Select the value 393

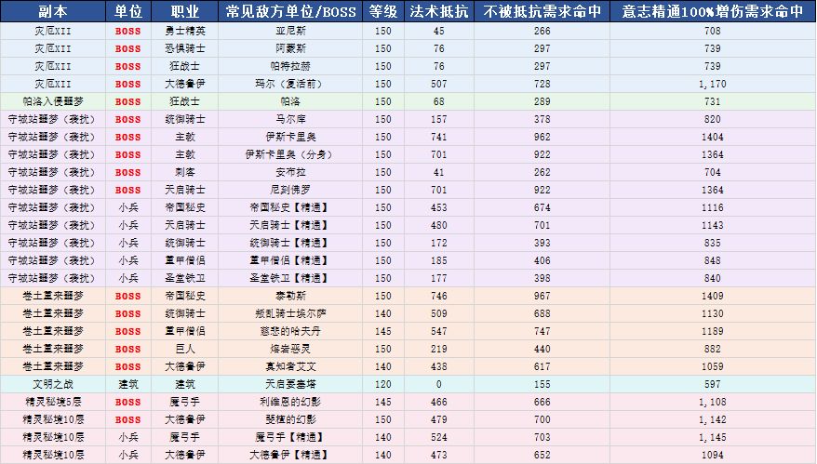542,244
